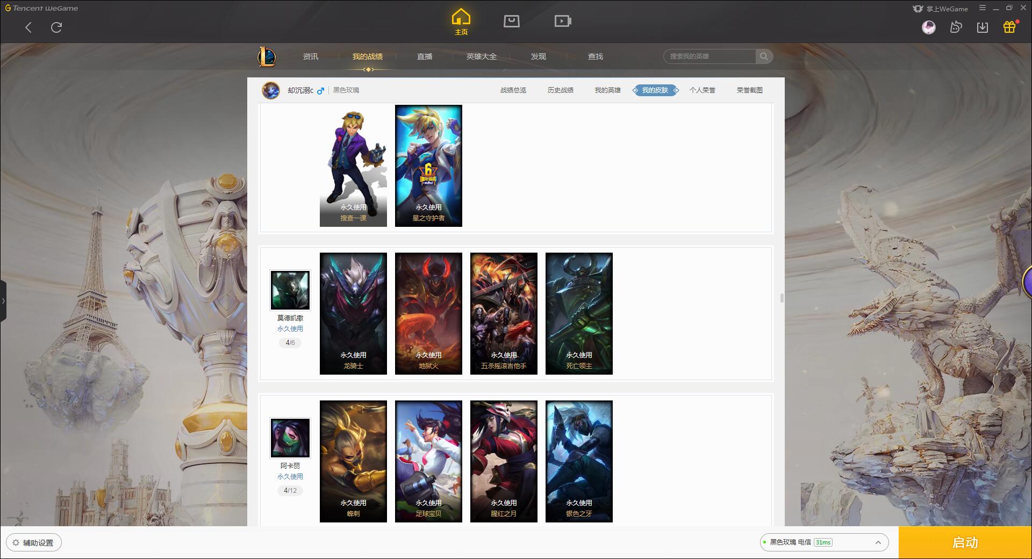
Task: Switch to the 直播 tab
Action: 425,56
